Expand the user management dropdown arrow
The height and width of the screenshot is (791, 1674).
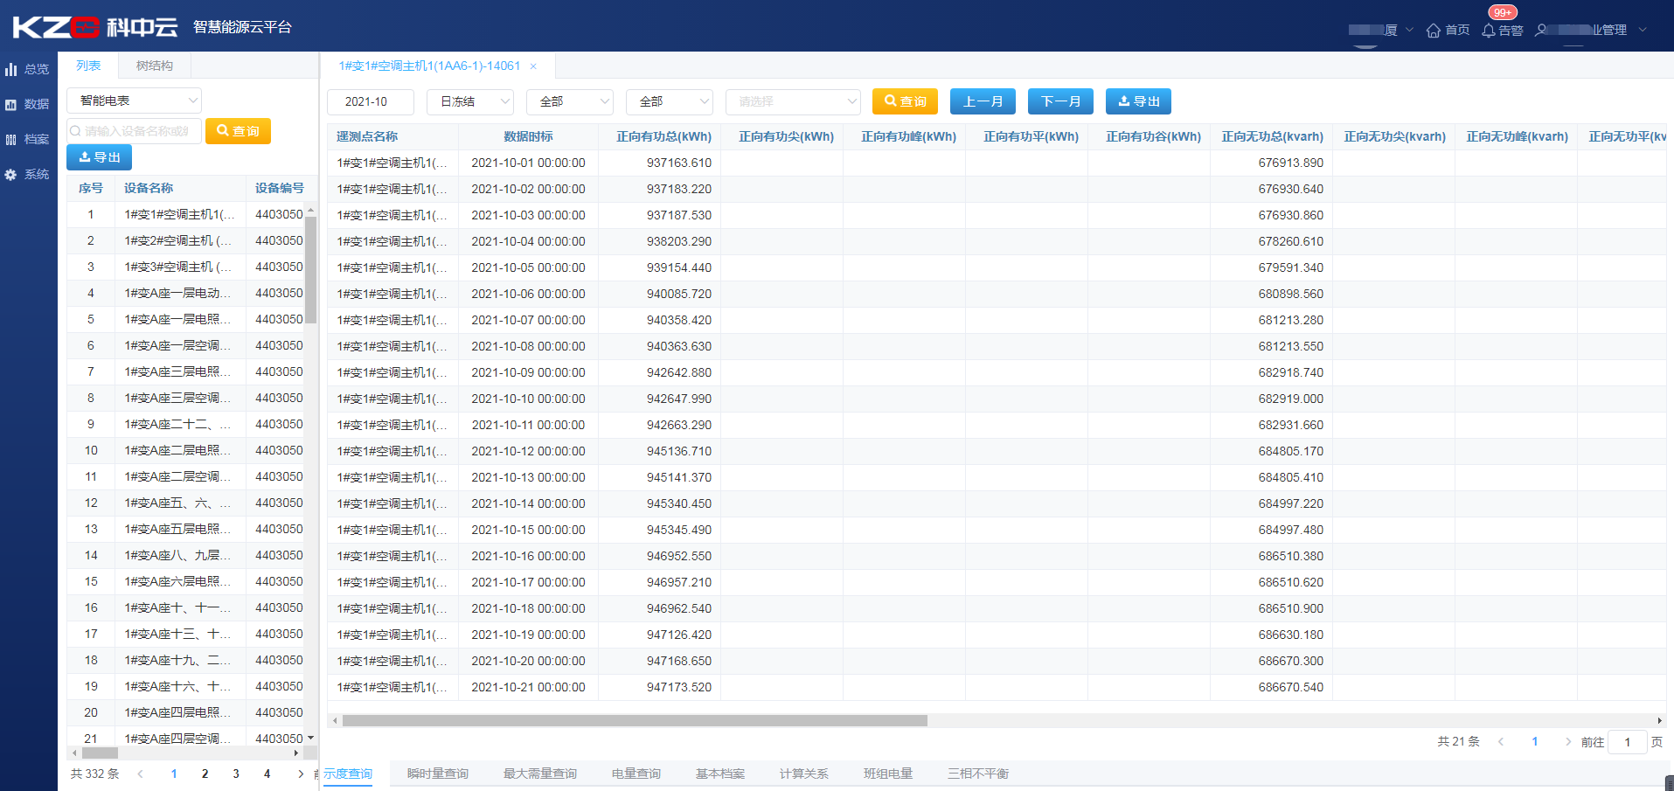1643,30
